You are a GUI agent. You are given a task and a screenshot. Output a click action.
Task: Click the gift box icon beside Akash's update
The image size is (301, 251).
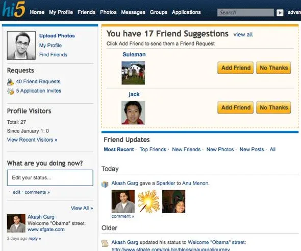(x=105, y=184)
